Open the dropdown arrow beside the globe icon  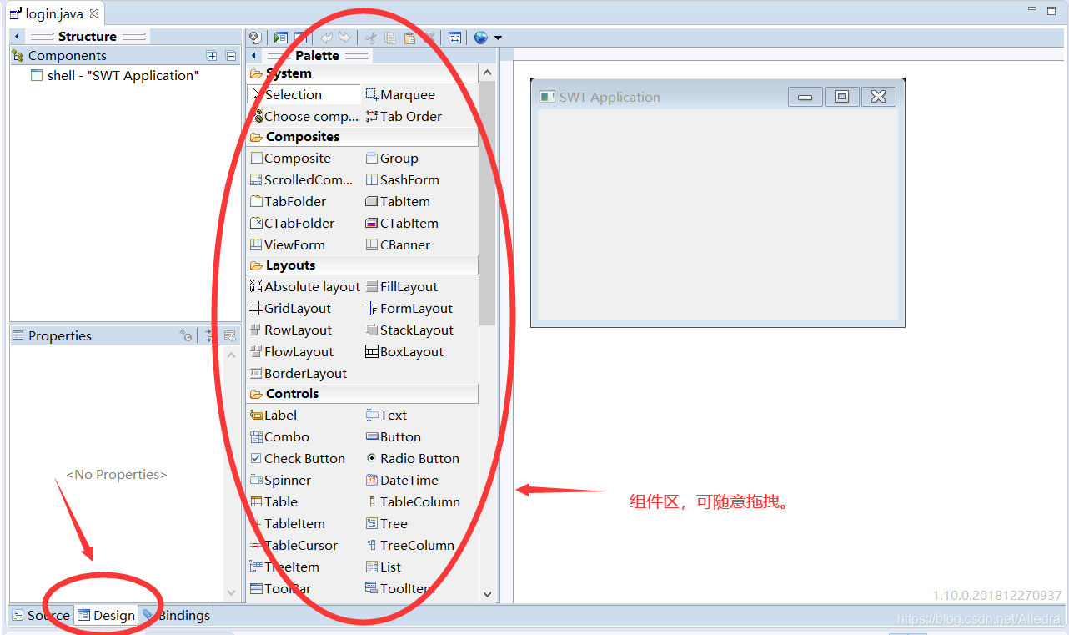[x=497, y=37]
